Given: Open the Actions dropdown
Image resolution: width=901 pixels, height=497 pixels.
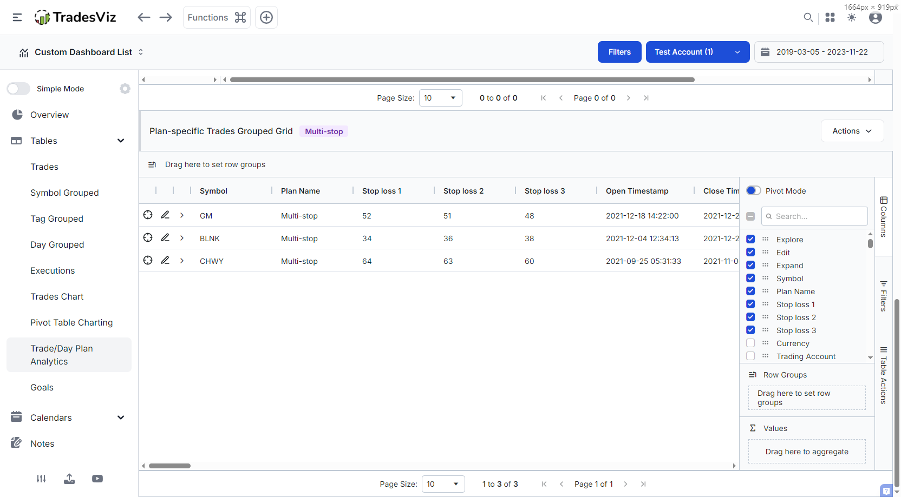Looking at the screenshot, I should [852, 131].
